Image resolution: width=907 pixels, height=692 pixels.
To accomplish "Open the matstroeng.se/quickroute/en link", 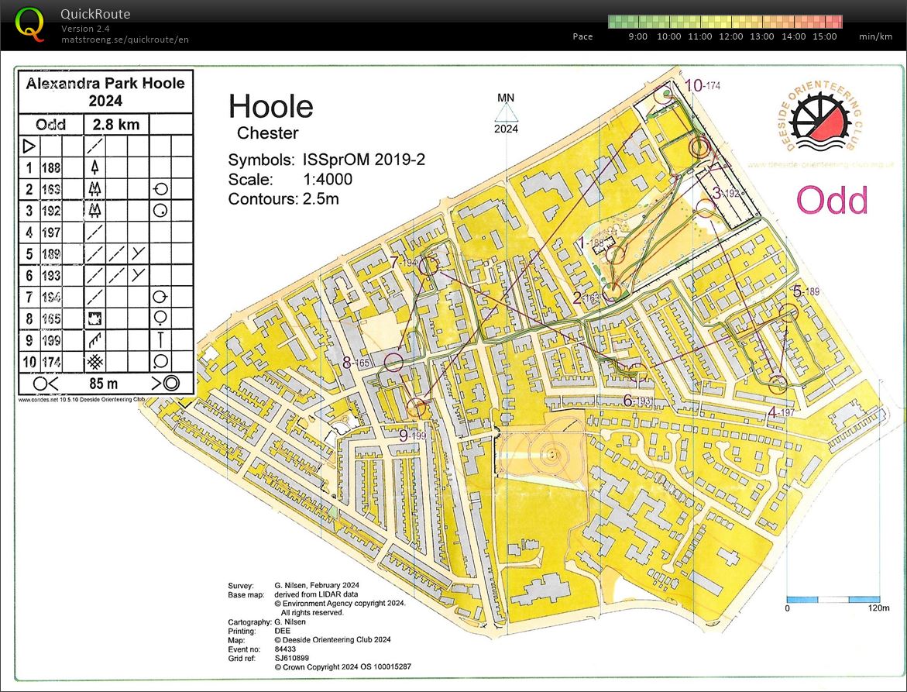I will click(125, 40).
